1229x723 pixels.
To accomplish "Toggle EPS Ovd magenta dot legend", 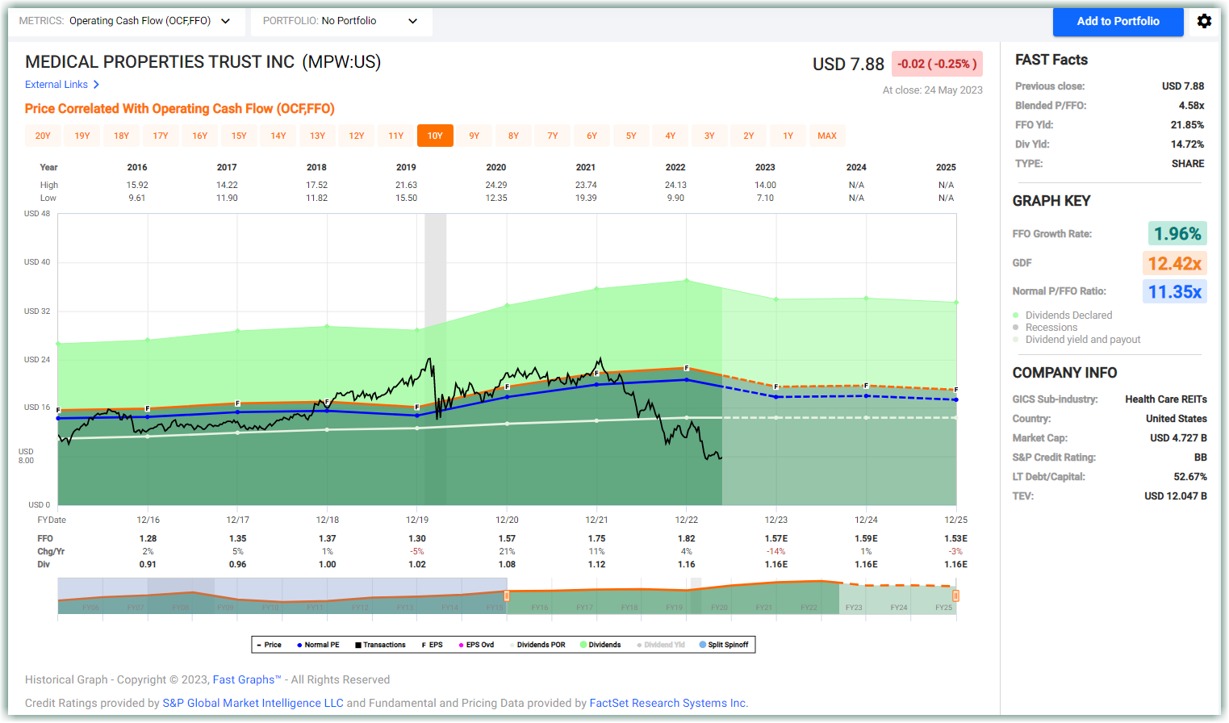I will click(x=462, y=645).
